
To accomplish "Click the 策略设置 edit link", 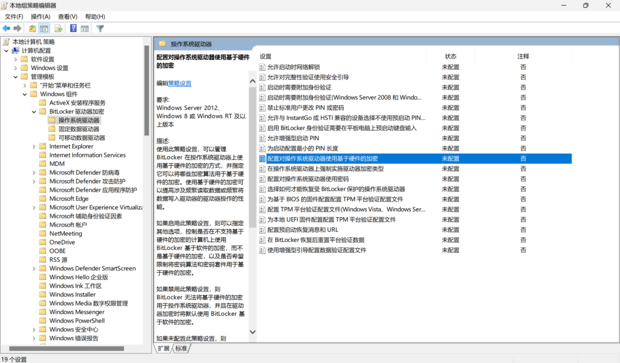I will tap(180, 83).
